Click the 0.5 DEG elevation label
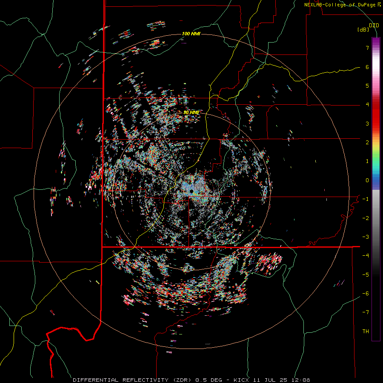Viewport: 383px width, 383px height. coord(209,380)
